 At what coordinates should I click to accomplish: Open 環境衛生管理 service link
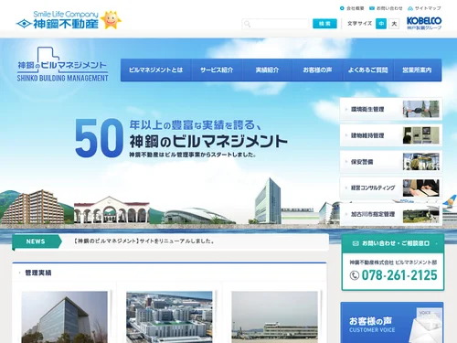(391, 109)
